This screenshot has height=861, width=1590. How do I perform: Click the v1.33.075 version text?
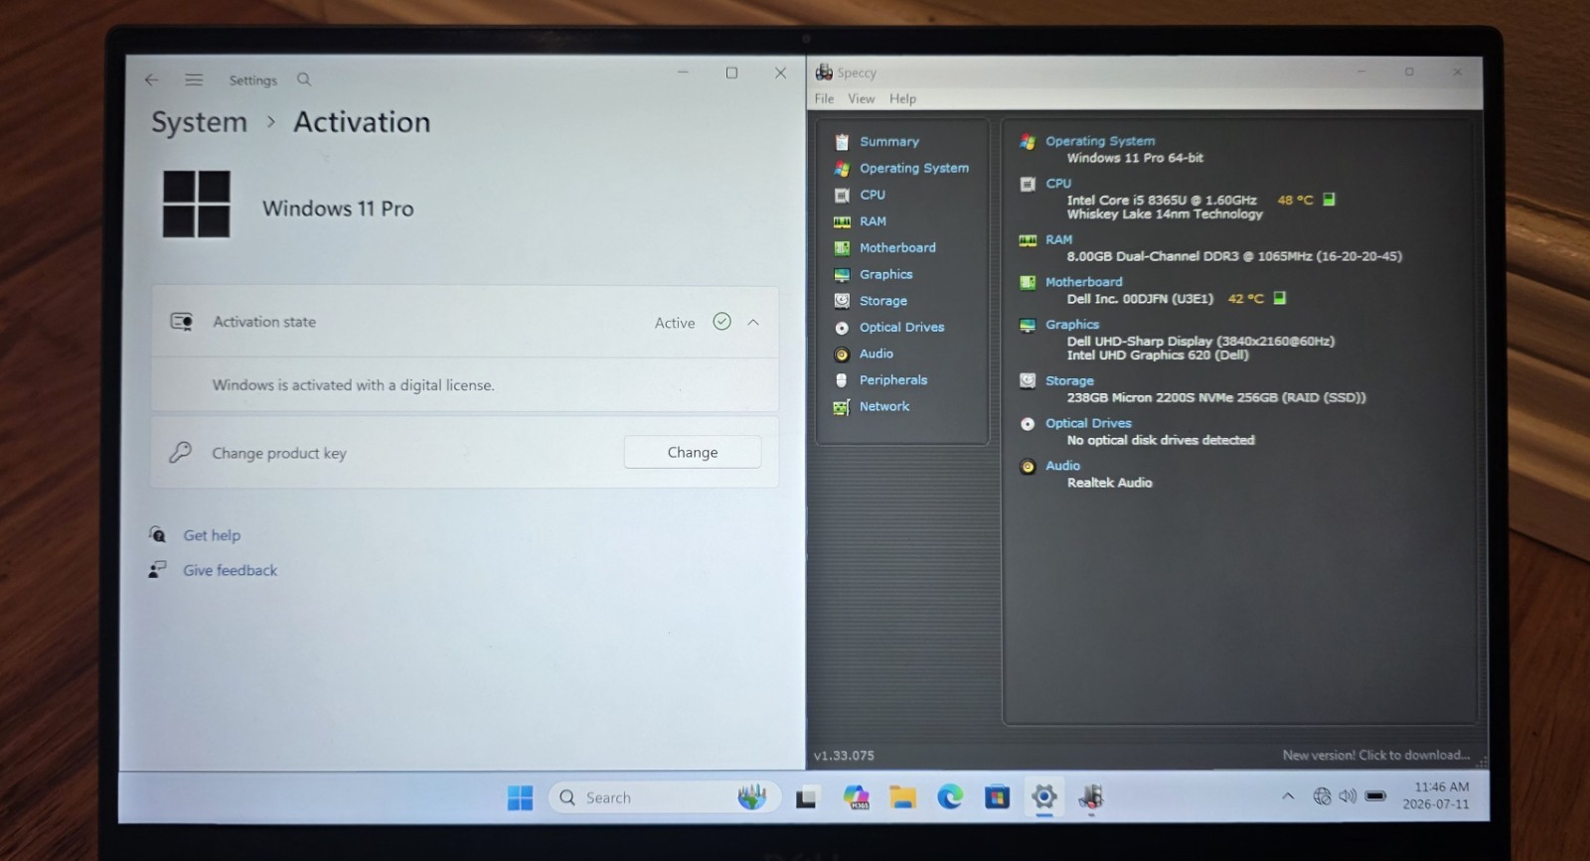coord(844,756)
